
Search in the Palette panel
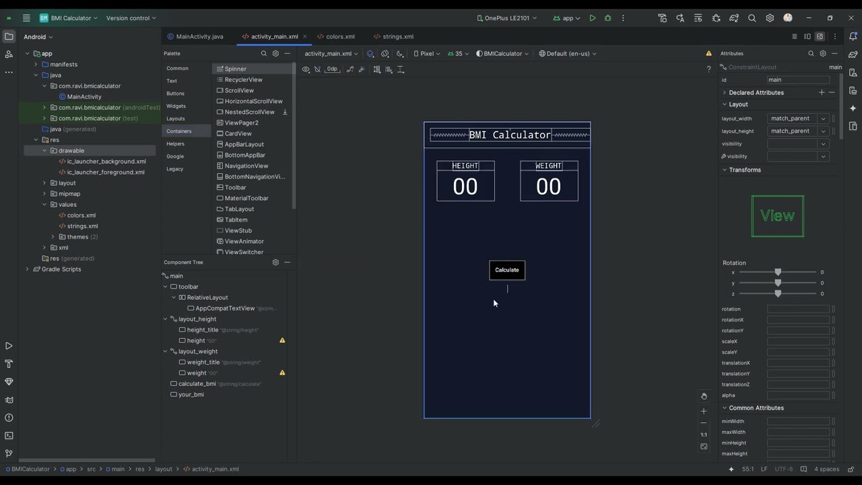(x=264, y=54)
